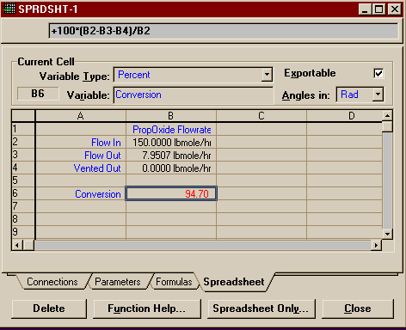Click the vertical scrollbar up arrow
The image size is (406, 330).
tap(387, 116)
